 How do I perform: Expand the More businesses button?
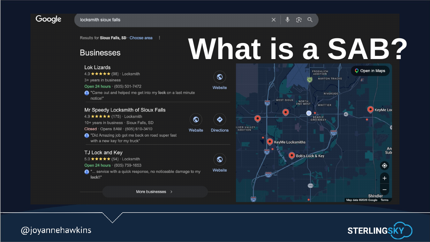pyautogui.click(x=155, y=192)
